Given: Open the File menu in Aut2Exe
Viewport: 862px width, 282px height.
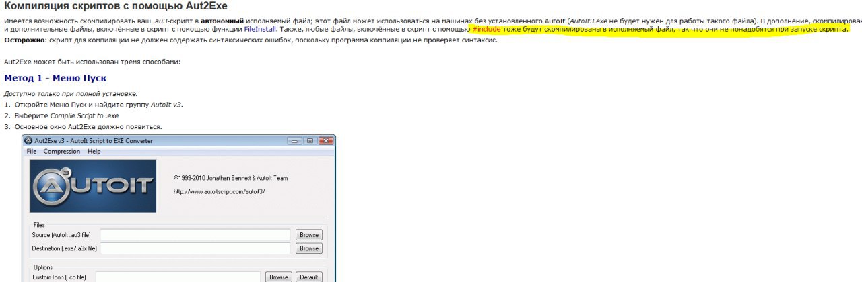Looking at the screenshot, I should tap(31, 152).
